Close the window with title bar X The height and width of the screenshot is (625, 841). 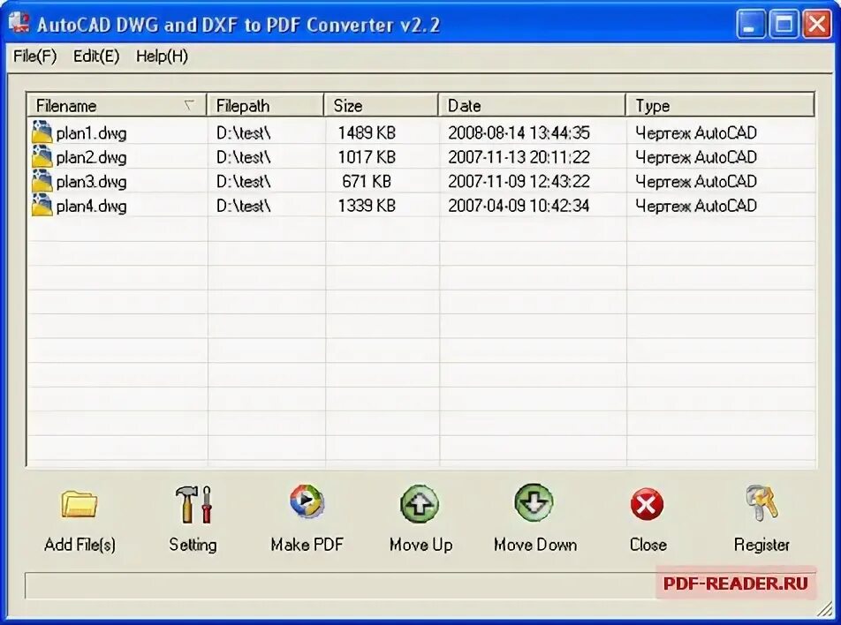click(x=816, y=24)
